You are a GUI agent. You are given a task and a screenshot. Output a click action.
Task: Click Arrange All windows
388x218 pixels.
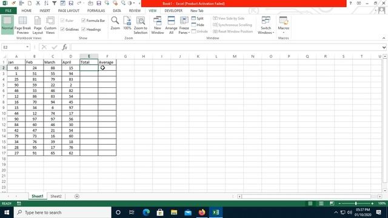pyautogui.click(x=171, y=25)
